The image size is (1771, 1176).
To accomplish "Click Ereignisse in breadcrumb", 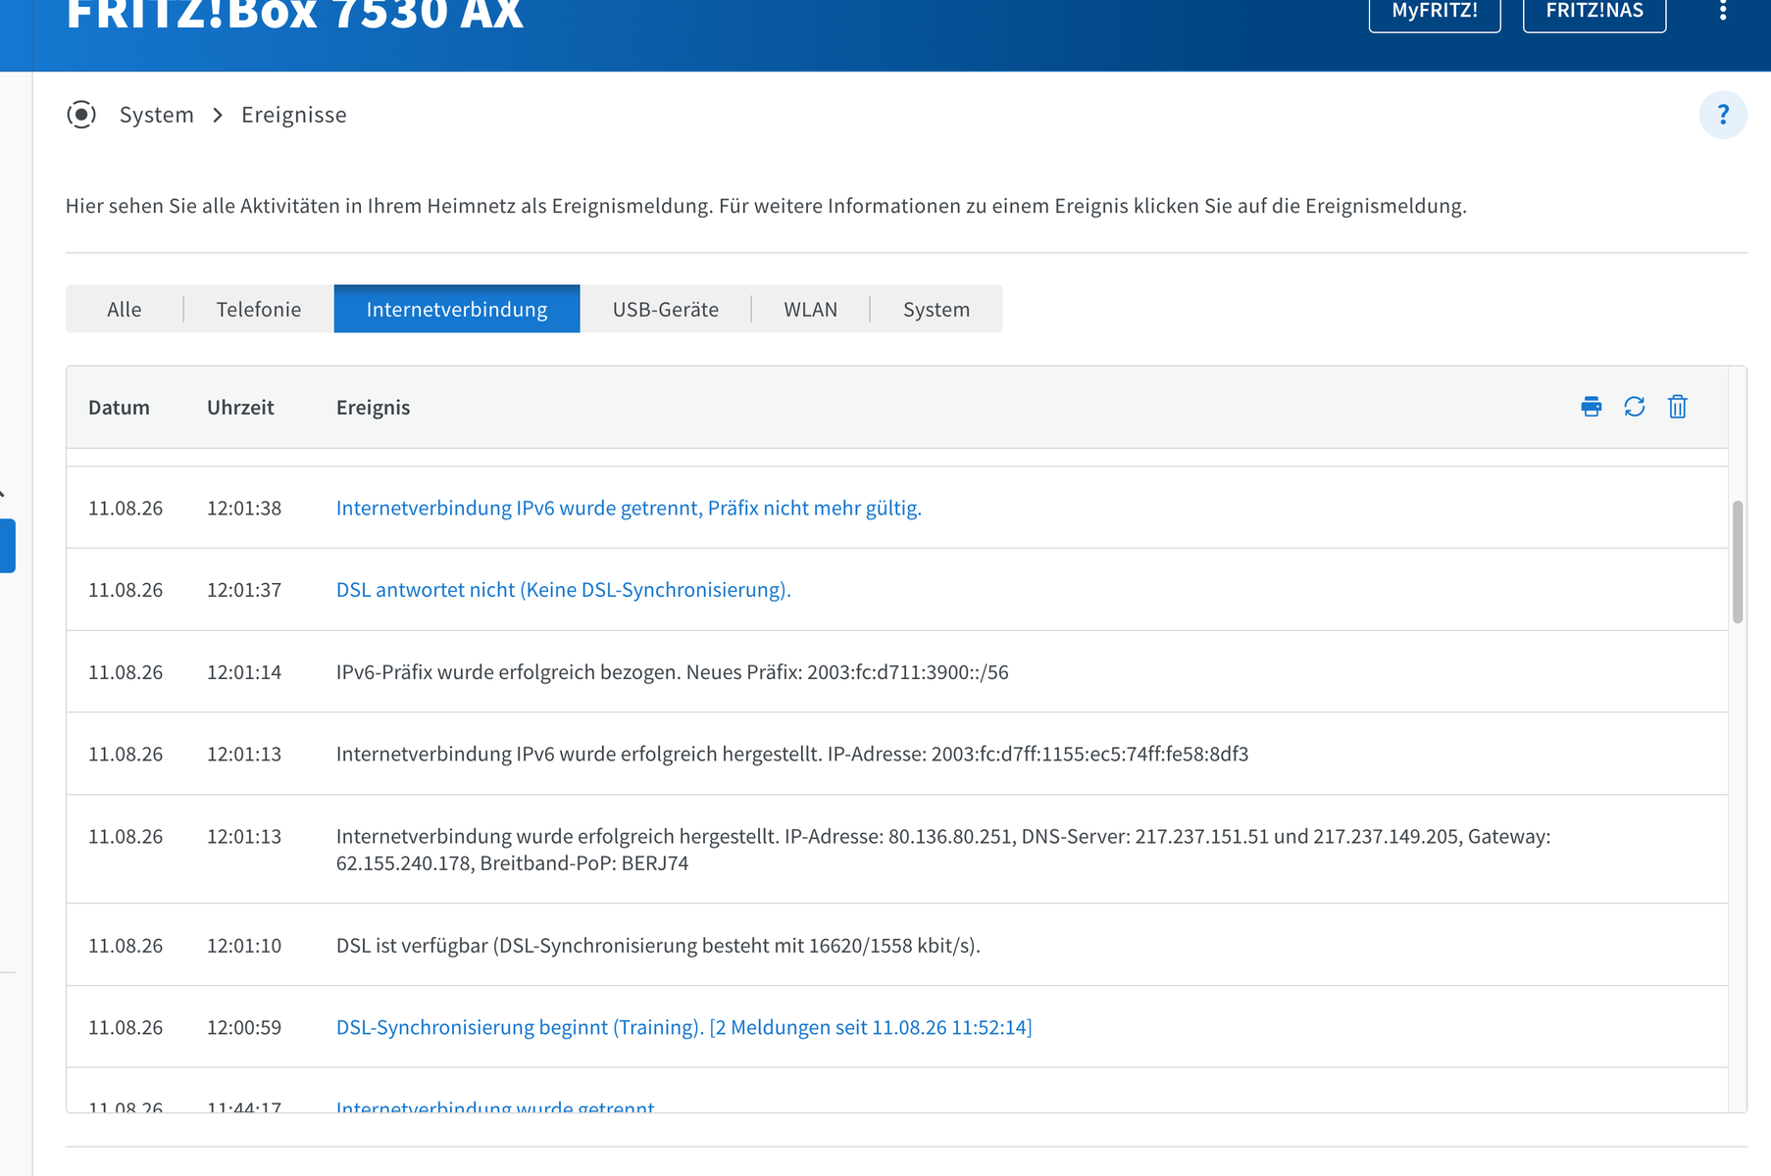I will [x=294, y=115].
